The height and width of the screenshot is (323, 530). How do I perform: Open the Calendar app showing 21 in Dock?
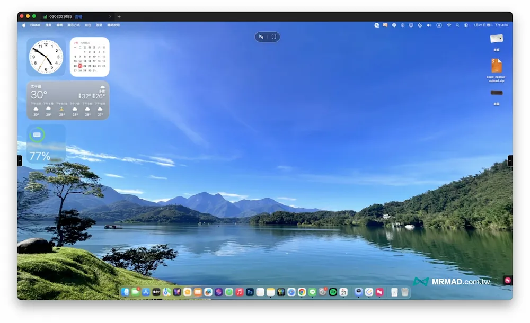[343, 292]
